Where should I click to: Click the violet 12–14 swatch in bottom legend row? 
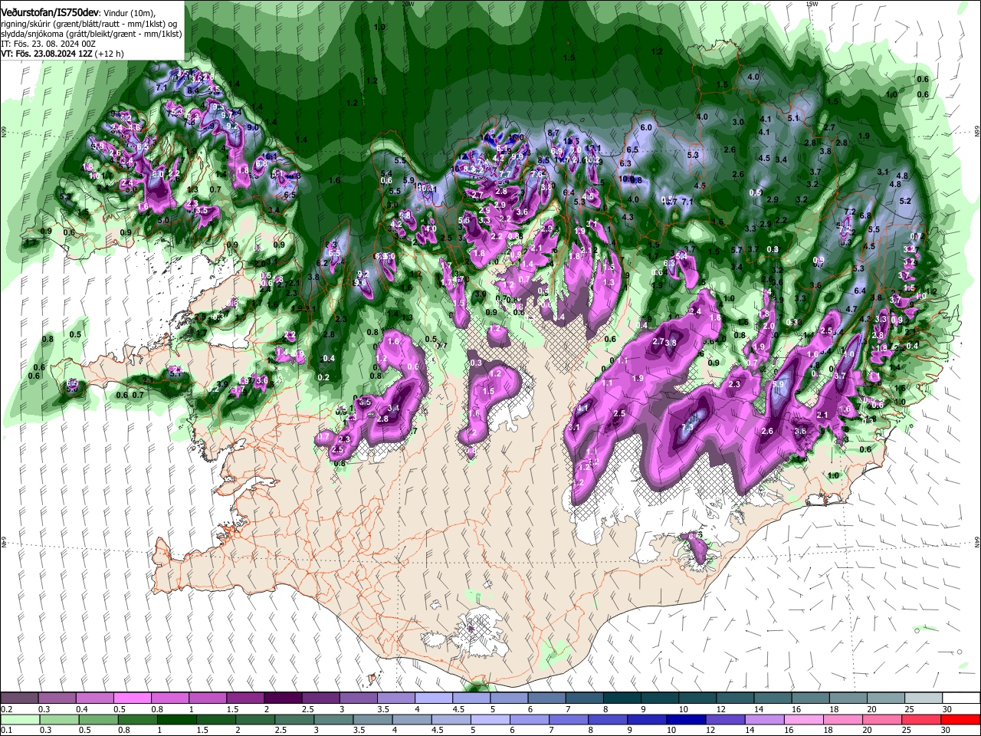(x=727, y=719)
